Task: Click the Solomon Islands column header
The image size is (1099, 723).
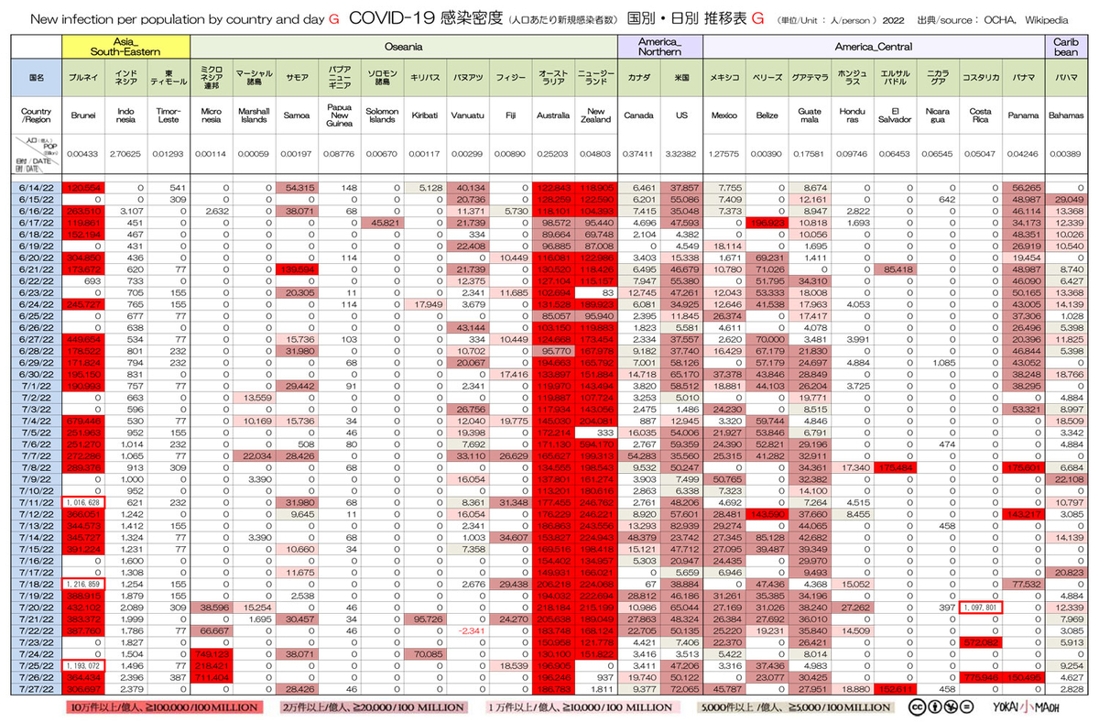Action: coord(381,116)
